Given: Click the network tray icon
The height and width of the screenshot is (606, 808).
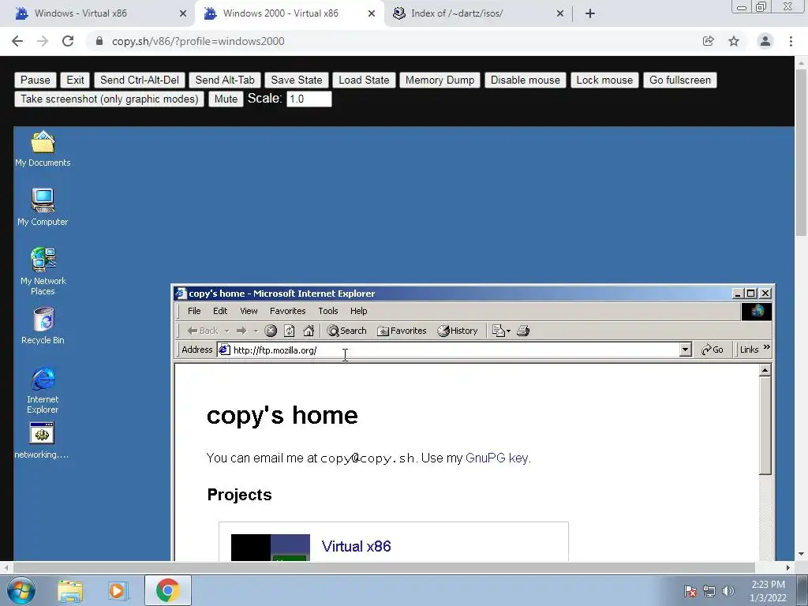Looking at the screenshot, I should tap(709, 591).
